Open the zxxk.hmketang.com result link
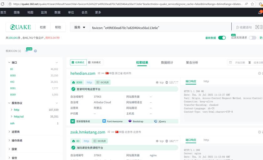The width and height of the screenshot is (263, 160). (88, 132)
